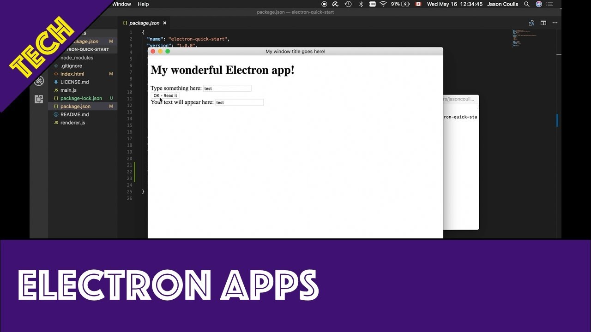
Task: Open renderer.js in the explorer
Action: click(83, 123)
